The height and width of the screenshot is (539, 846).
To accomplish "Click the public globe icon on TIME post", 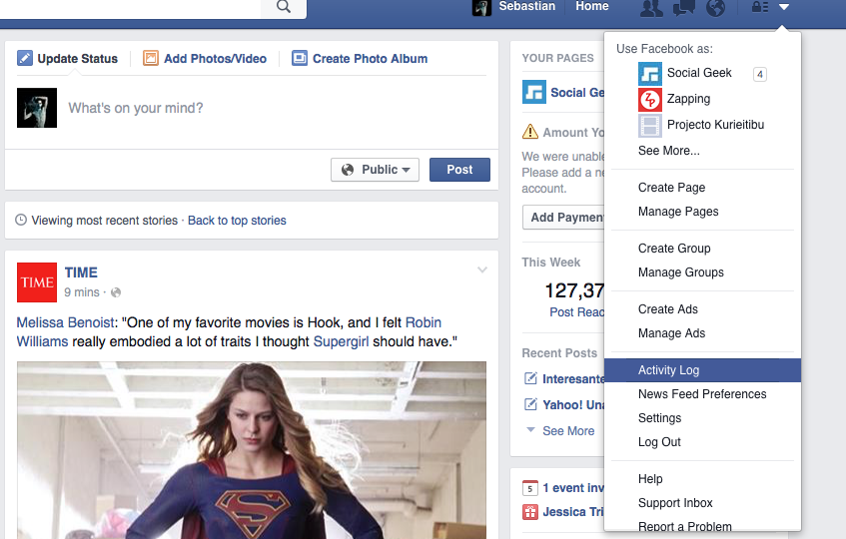I will tap(116, 292).
